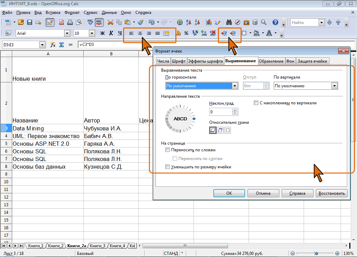Switch to the Защита ячейки tab

click(x=312, y=61)
